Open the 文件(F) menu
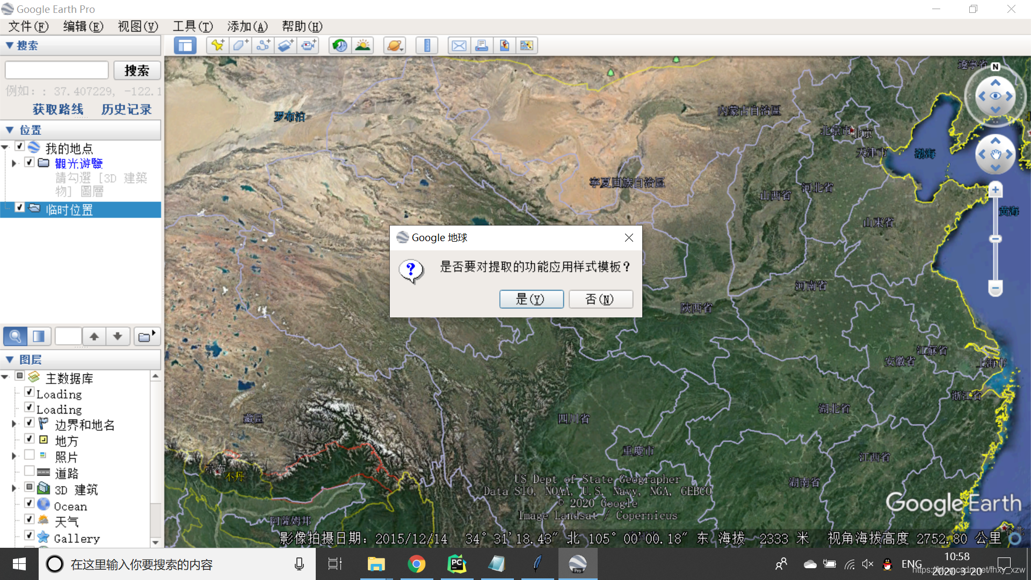The image size is (1031, 580). click(x=28, y=26)
